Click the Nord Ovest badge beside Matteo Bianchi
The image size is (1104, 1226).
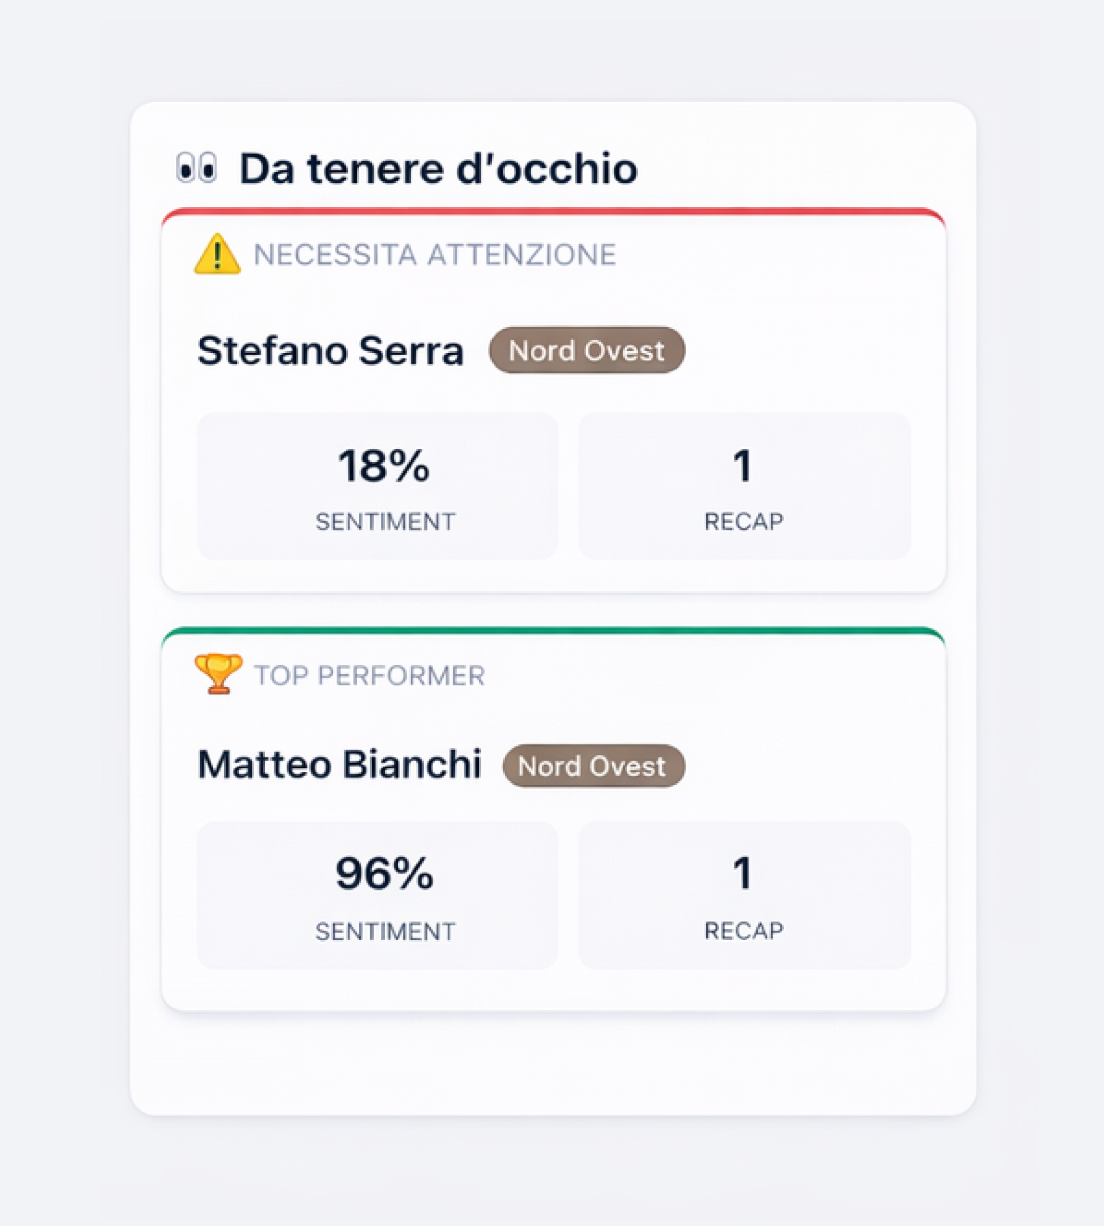(593, 767)
